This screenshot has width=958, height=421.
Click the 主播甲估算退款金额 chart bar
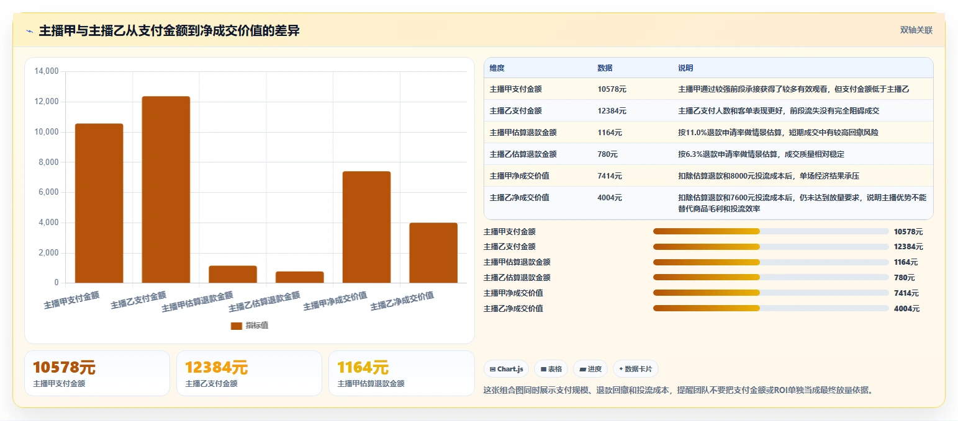pos(233,274)
